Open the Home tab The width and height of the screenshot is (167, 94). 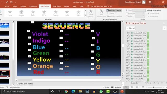pos(7,6)
